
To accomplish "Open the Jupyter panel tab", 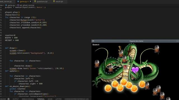I will tap(58, 99).
